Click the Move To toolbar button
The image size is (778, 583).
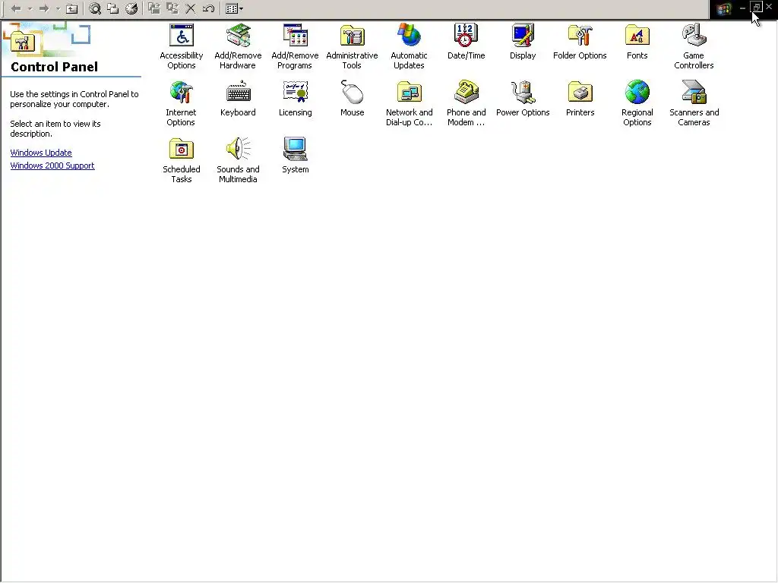point(153,8)
